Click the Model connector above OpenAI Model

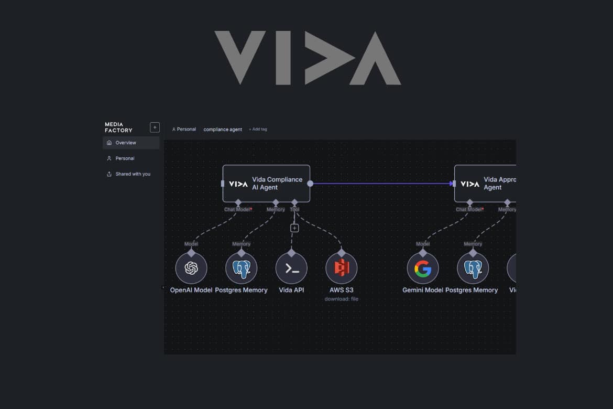(x=191, y=252)
